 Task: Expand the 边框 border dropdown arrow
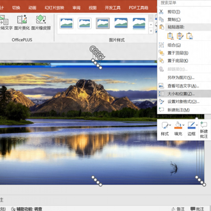[197, 125]
